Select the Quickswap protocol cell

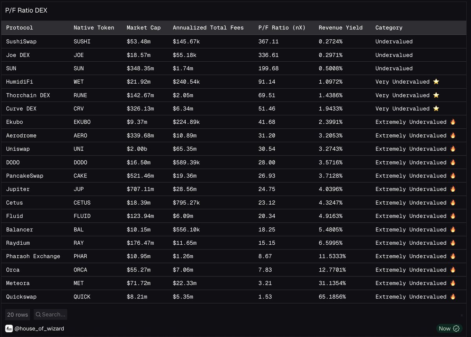[21, 297]
